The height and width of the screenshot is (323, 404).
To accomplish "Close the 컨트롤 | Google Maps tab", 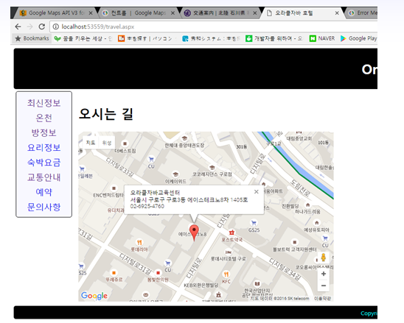I will [173, 13].
